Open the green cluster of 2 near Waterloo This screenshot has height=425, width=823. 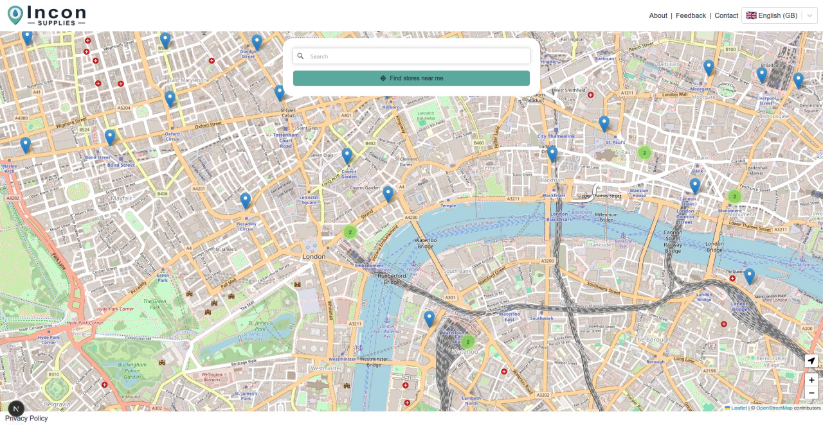(468, 342)
